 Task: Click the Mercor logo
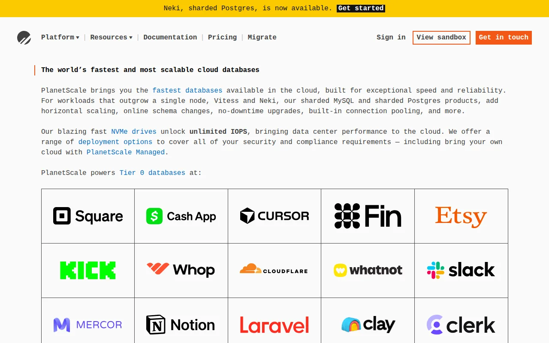(88, 325)
